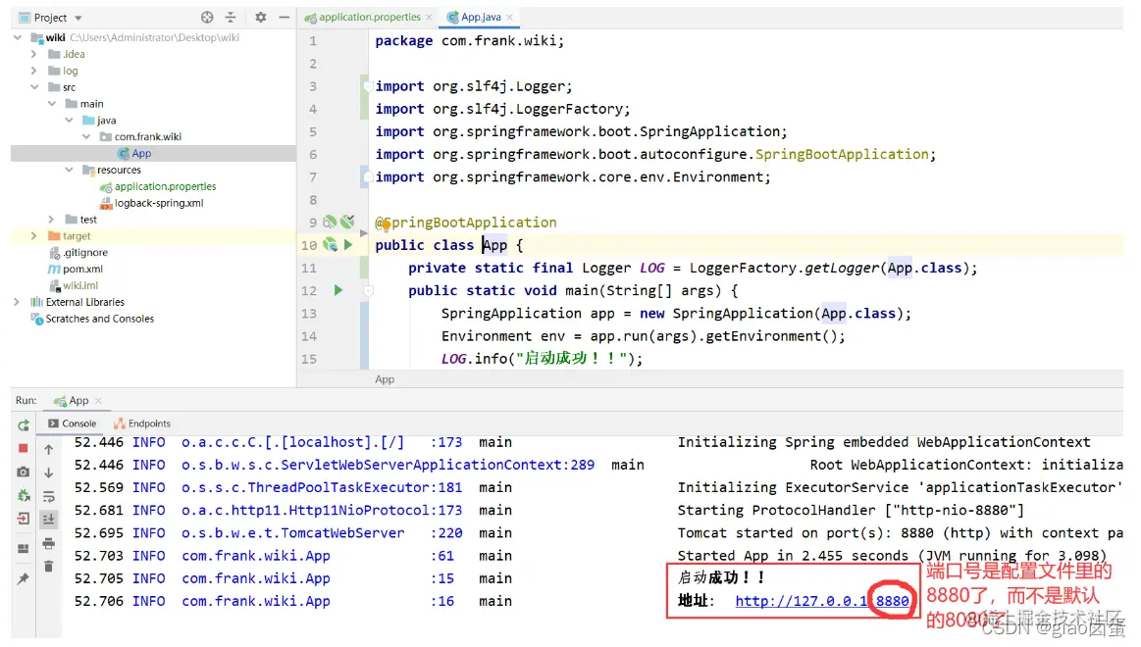This screenshot has width=1141, height=647.
Task: Click the Spring bean gutter icon on line 10
Action: point(331,245)
